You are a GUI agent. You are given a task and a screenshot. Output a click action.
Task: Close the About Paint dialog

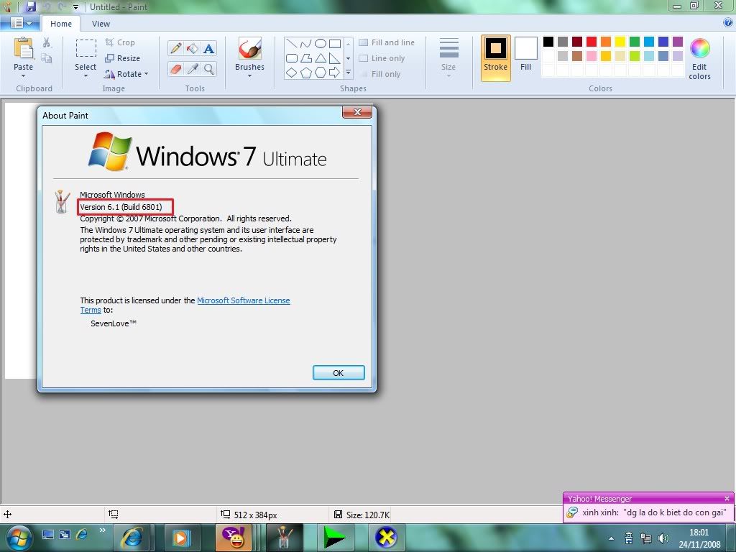pyautogui.click(x=356, y=112)
